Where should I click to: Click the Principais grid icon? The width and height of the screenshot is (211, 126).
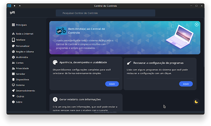[13, 25]
